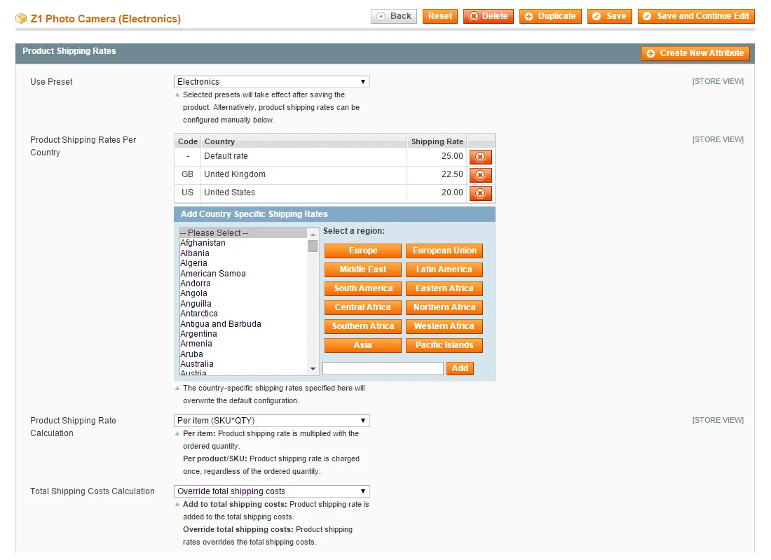Click the country list scroll-up arrow

(313, 234)
